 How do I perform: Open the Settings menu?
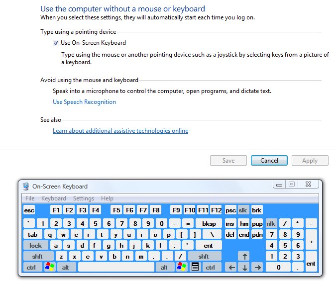click(x=83, y=198)
